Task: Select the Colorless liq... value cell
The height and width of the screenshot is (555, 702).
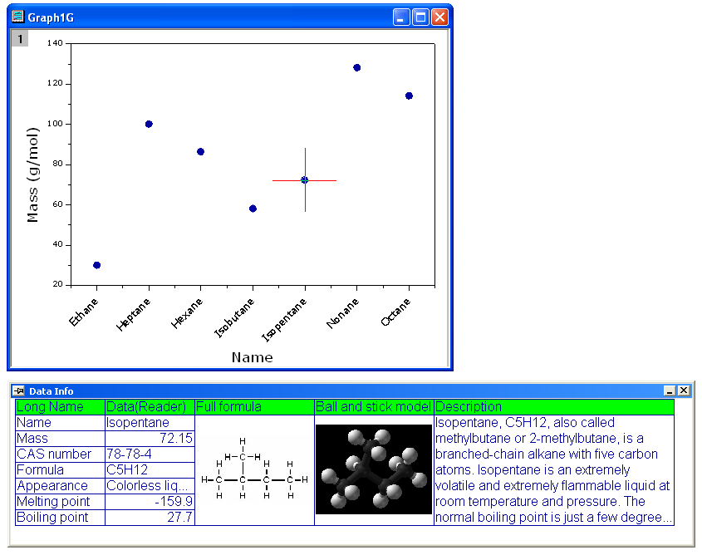Action: 150,485
